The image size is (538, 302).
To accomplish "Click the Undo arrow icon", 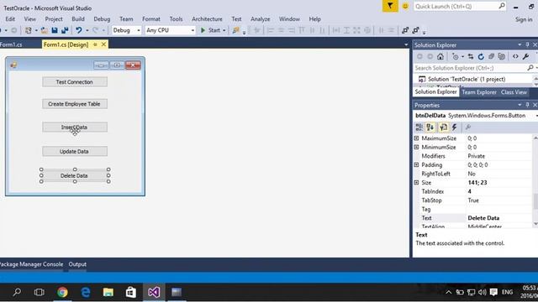I will click(78, 30).
